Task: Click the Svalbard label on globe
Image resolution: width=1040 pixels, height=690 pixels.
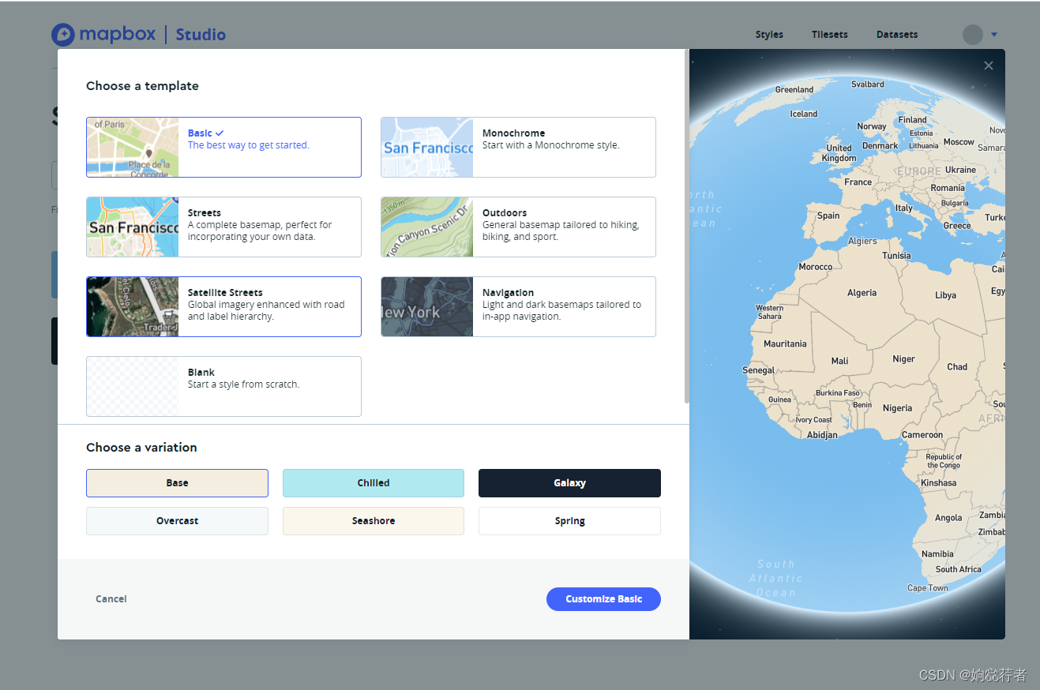Action: coord(868,84)
